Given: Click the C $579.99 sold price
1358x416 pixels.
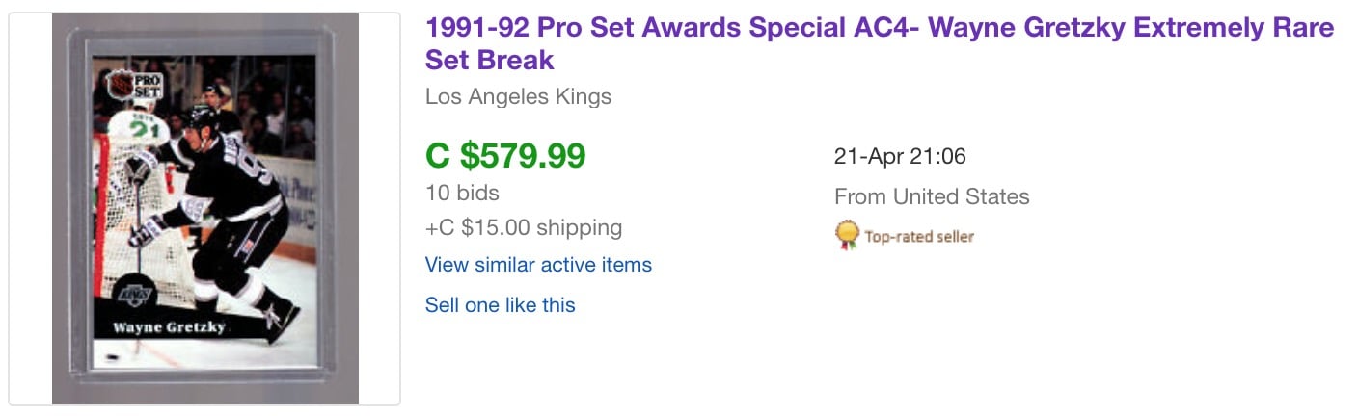Looking at the screenshot, I should pos(505,155).
